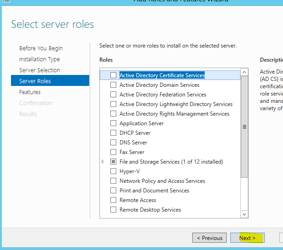Image resolution: width=283 pixels, height=250 pixels.
Task: Open the Server Selection step
Action: coord(39,70)
